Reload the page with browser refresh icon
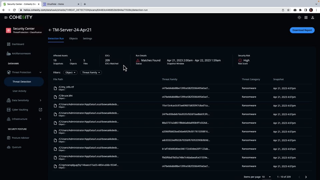This screenshot has width=320, height=180. pyautogui.click(x=14, y=10)
